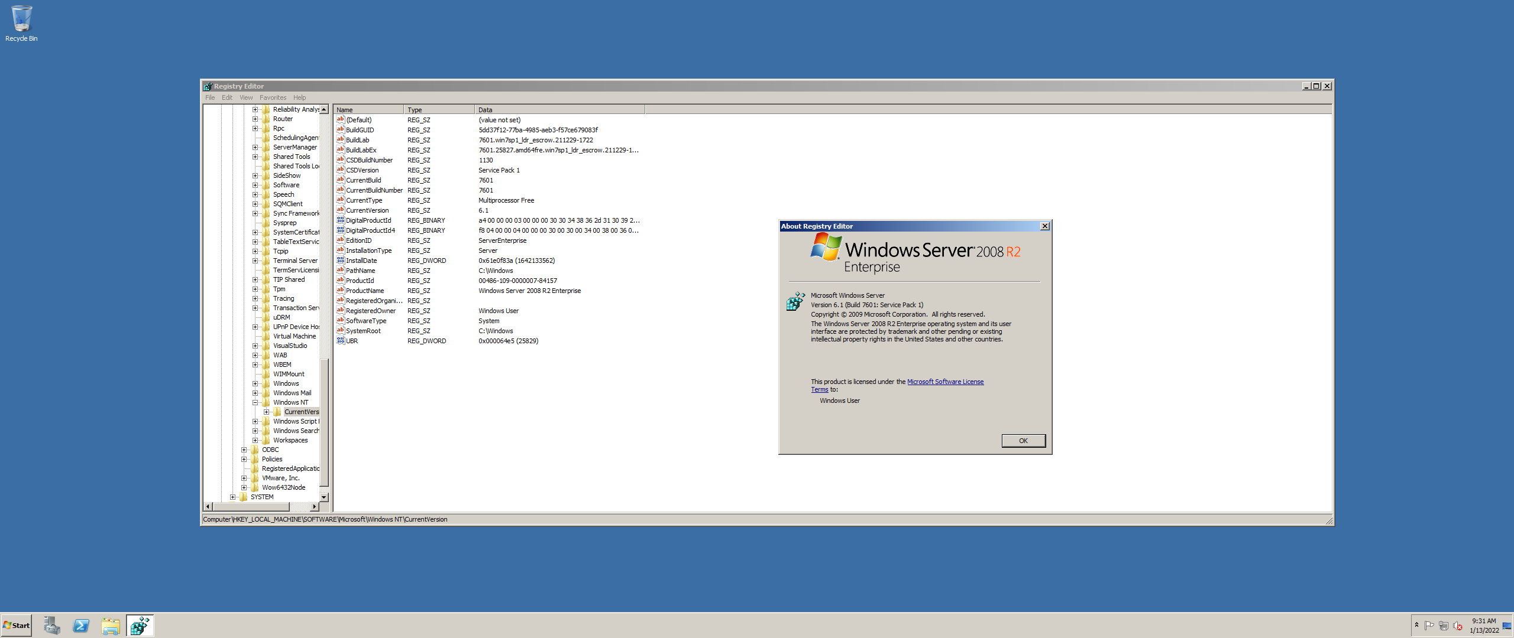1514x638 pixels.
Task: Select the Registry Editor taskbar icon
Action: 140,626
